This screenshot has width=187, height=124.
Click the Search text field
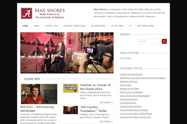(x=150, y=41)
